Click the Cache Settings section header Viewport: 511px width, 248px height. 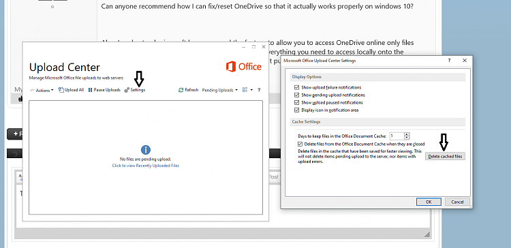coord(377,122)
